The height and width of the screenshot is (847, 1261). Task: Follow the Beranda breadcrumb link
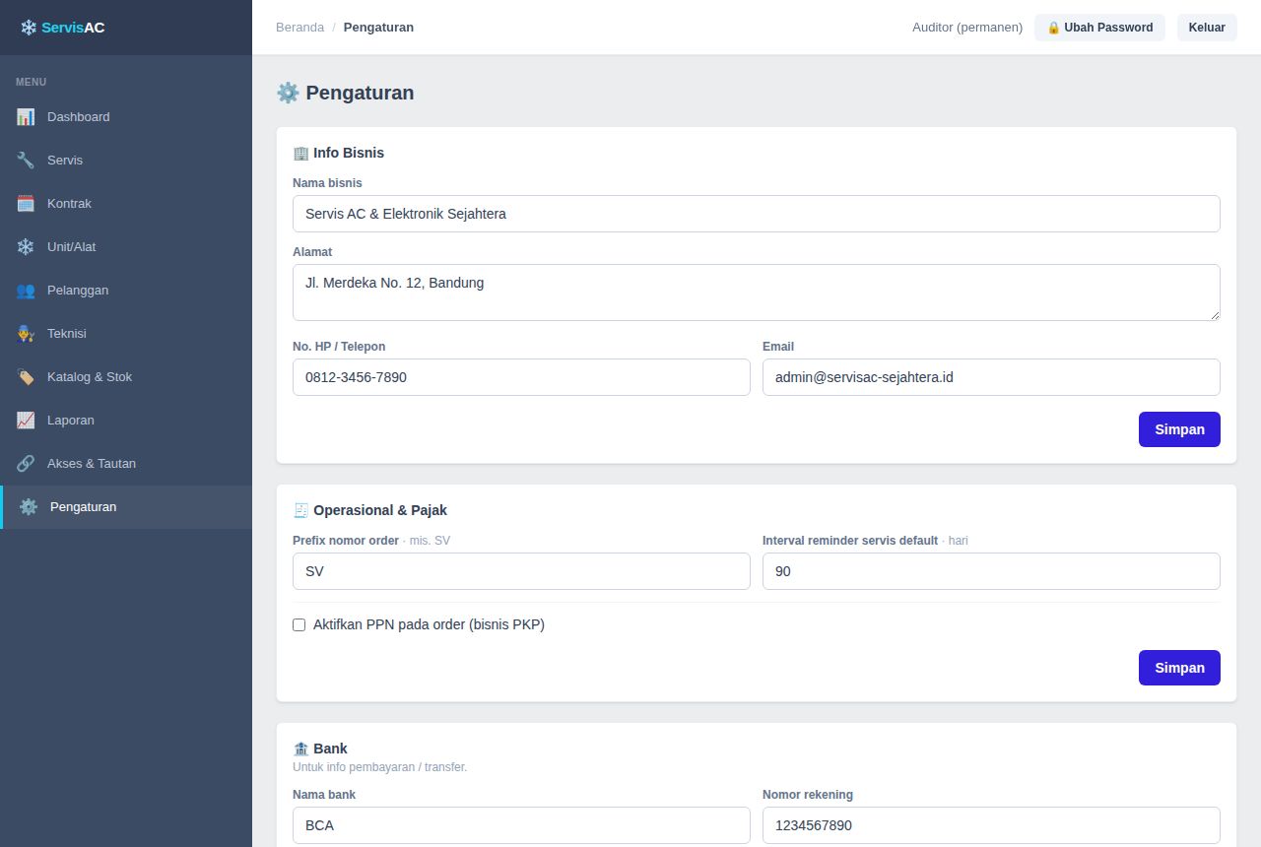299,28
